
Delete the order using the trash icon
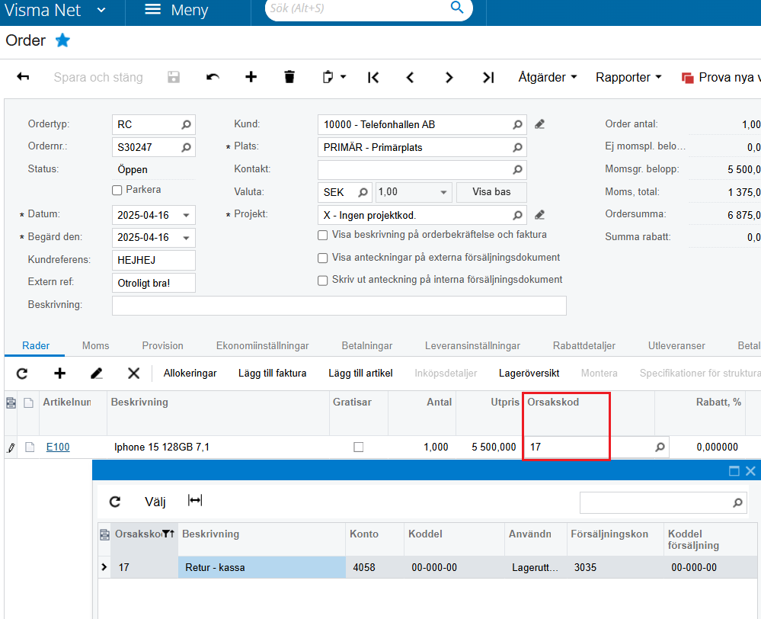point(289,77)
